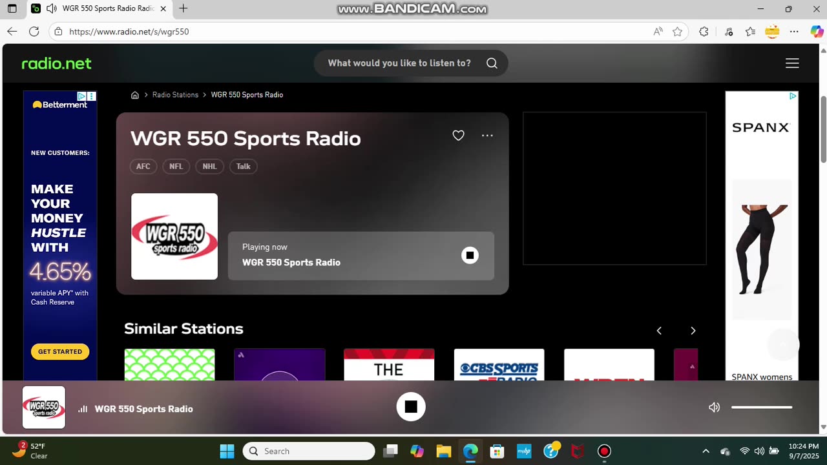The image size is (827, 465).
Task: Show hidden system tray icons
Action: pos(706,451)
